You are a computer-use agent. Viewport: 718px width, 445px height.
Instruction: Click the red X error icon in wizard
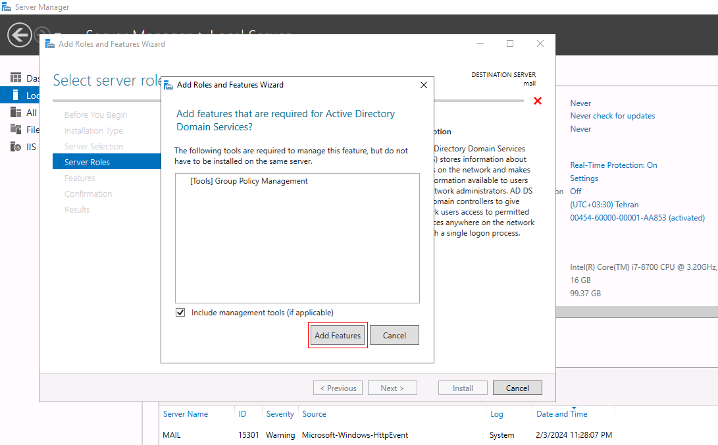(x=538, y=101)
